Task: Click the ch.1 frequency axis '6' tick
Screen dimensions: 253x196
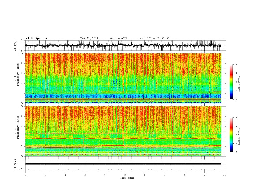Action: click(x=22, y=73)
